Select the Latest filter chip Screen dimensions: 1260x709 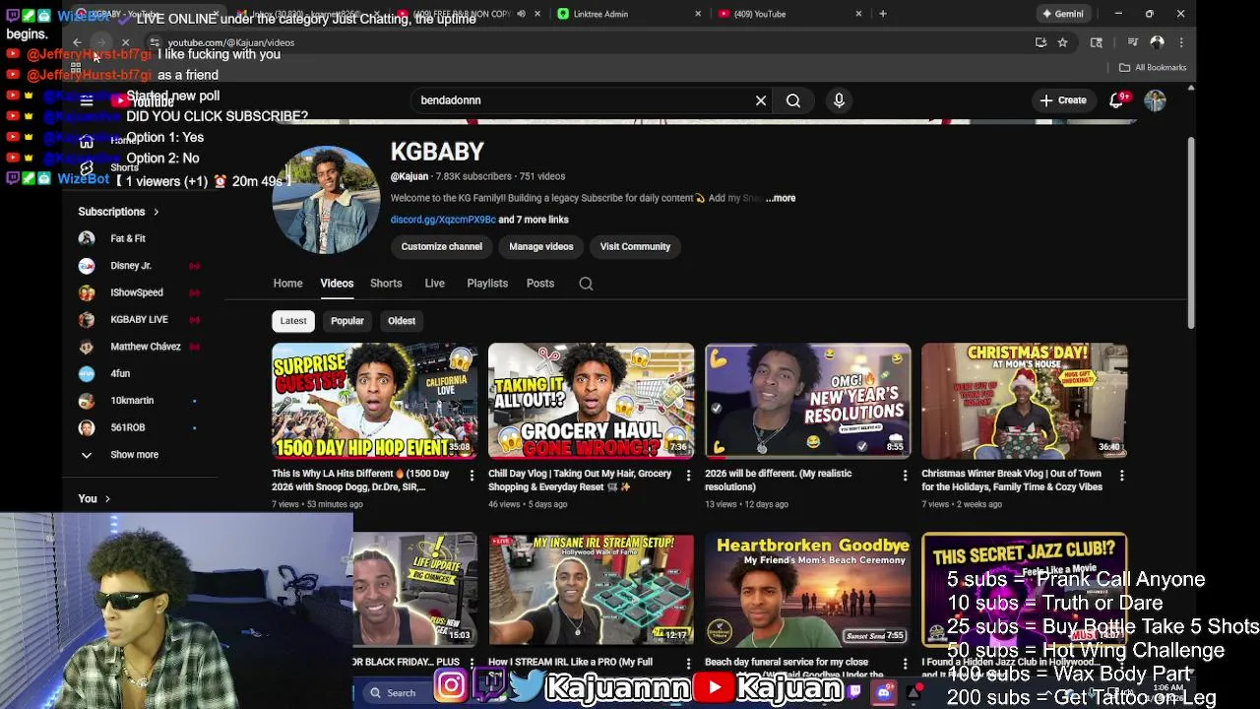pyautogui.click(x=293, y=321)
